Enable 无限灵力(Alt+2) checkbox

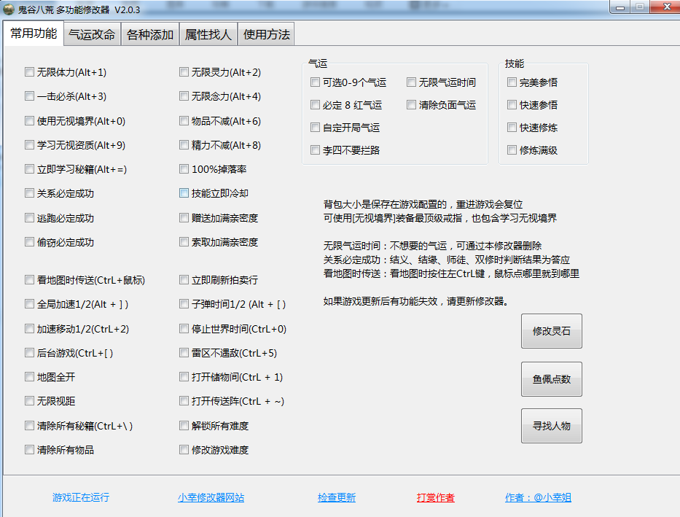pyautogui.click(x=184, y=72)
